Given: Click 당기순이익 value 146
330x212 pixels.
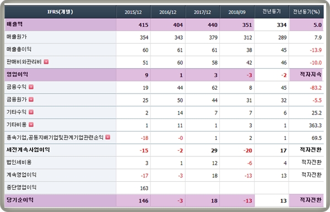Looking at the screenshot, I should tap(143, 201).
